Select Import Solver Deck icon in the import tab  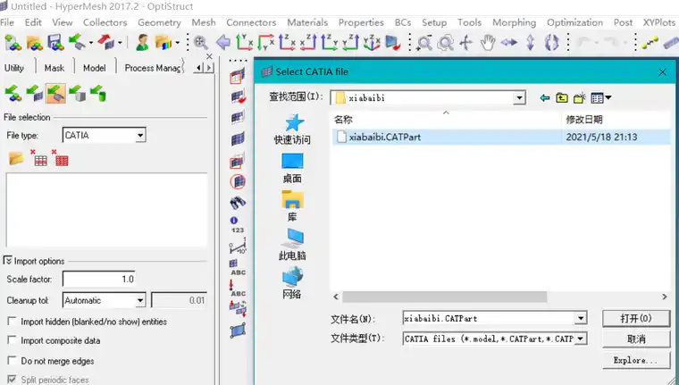35,94
